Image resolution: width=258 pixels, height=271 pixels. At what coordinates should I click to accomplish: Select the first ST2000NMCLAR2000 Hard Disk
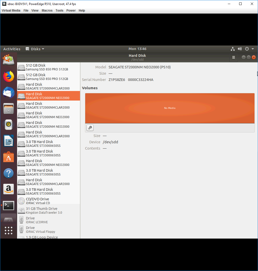[x=49, y=86]
